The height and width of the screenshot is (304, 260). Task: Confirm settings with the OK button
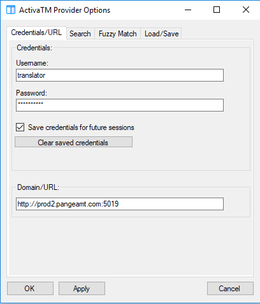30,289
